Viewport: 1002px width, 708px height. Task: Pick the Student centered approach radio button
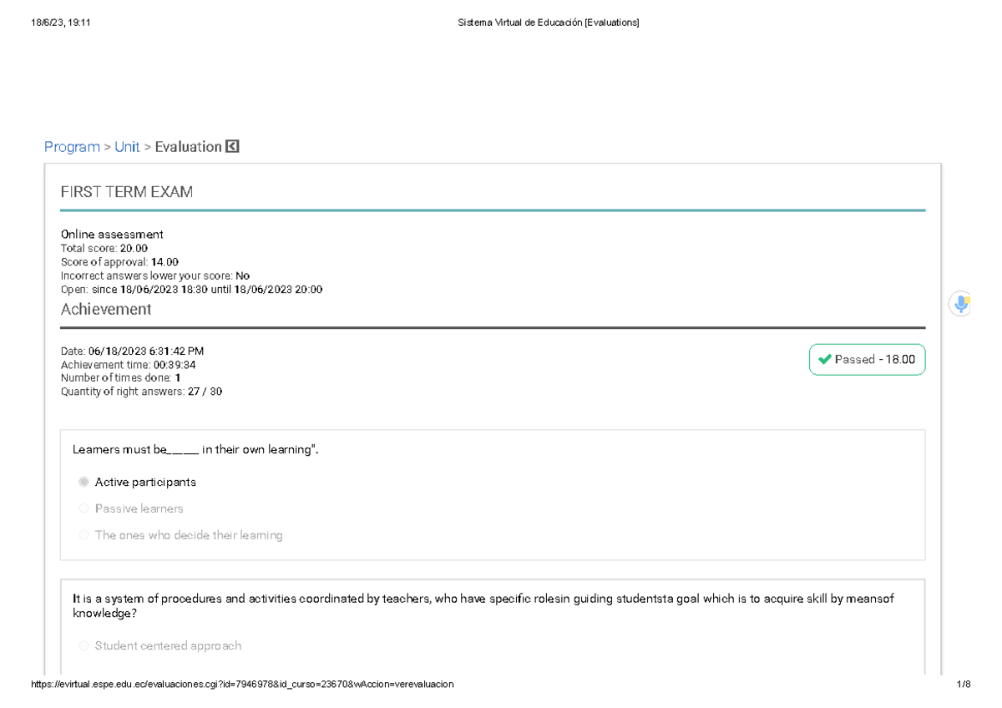pos(83,645)
